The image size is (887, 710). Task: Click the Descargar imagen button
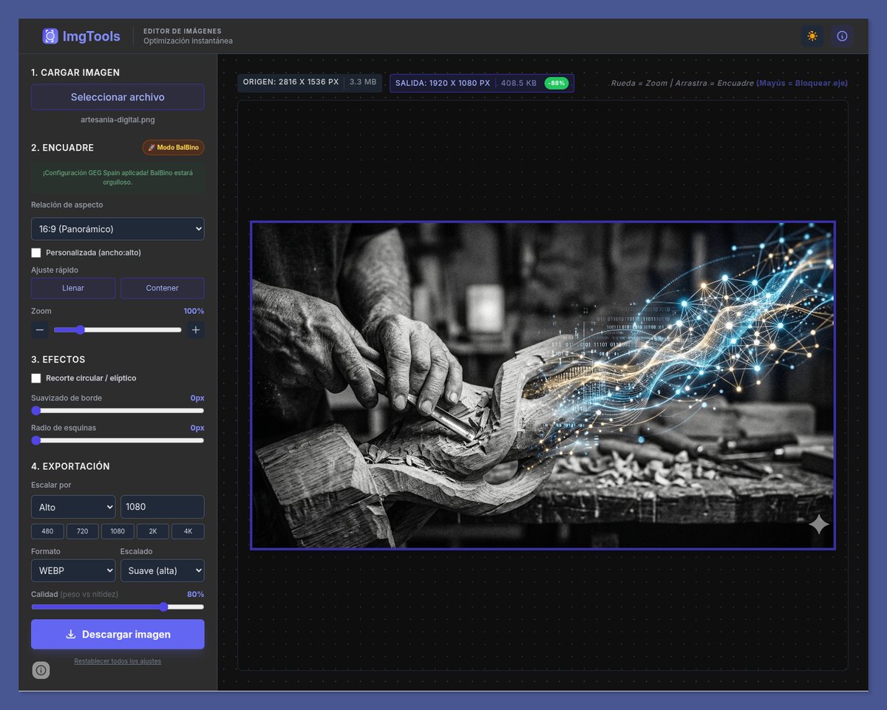(x=117, y=634)
